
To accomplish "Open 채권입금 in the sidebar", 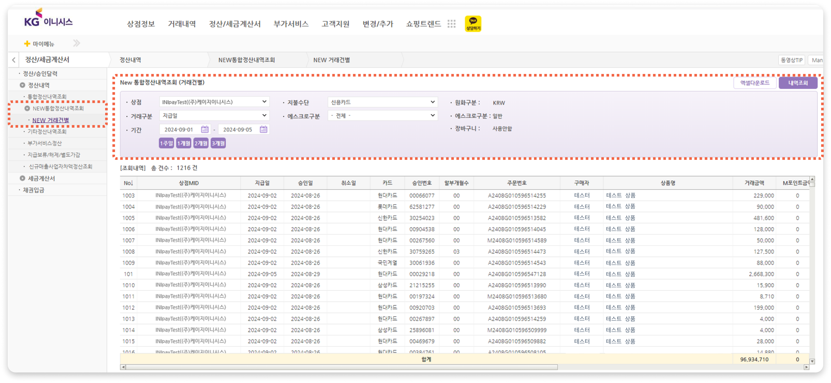I will pos(33,190).
